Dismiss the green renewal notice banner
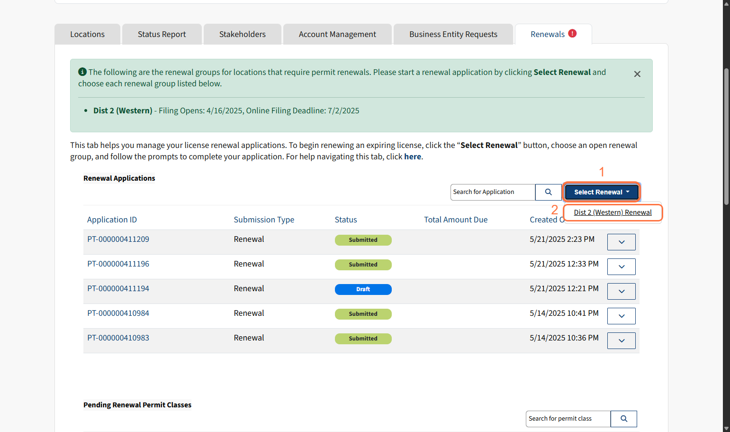 [x=637, y=74]
